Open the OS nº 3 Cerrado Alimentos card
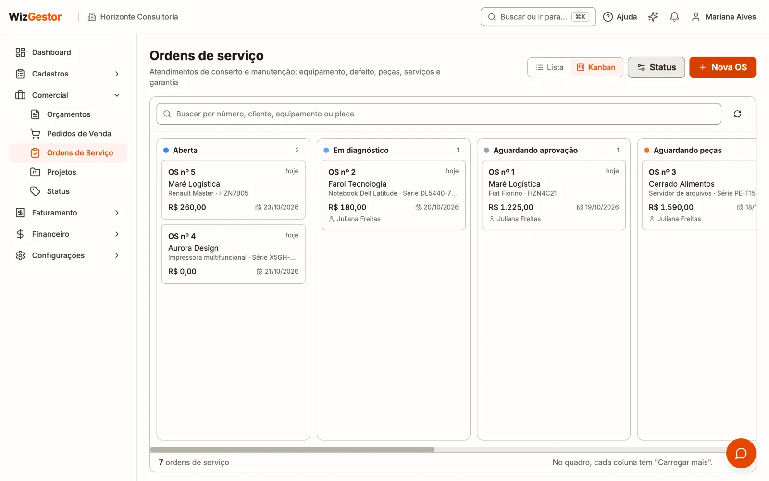Screen dimensions: 769x481 coord(699,195)
